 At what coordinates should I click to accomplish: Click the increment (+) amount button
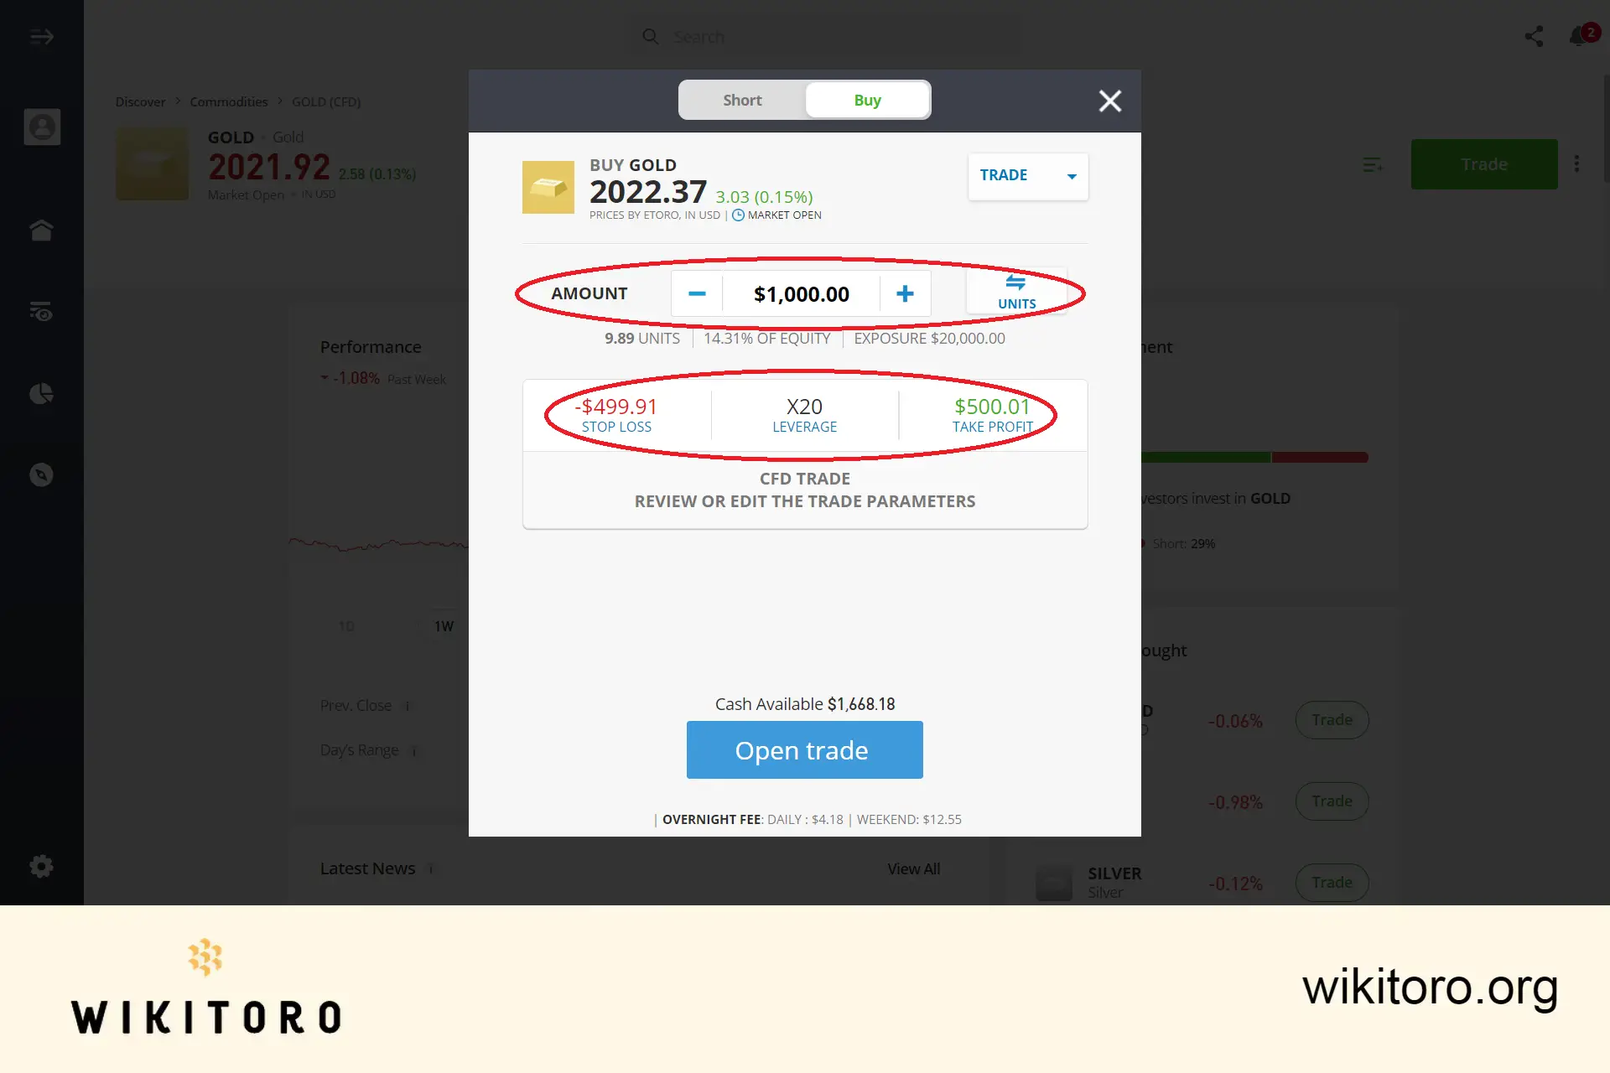tap(906, 293)
